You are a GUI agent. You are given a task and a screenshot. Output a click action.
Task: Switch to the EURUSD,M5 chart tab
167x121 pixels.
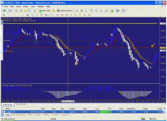click(x=21, y=104)
